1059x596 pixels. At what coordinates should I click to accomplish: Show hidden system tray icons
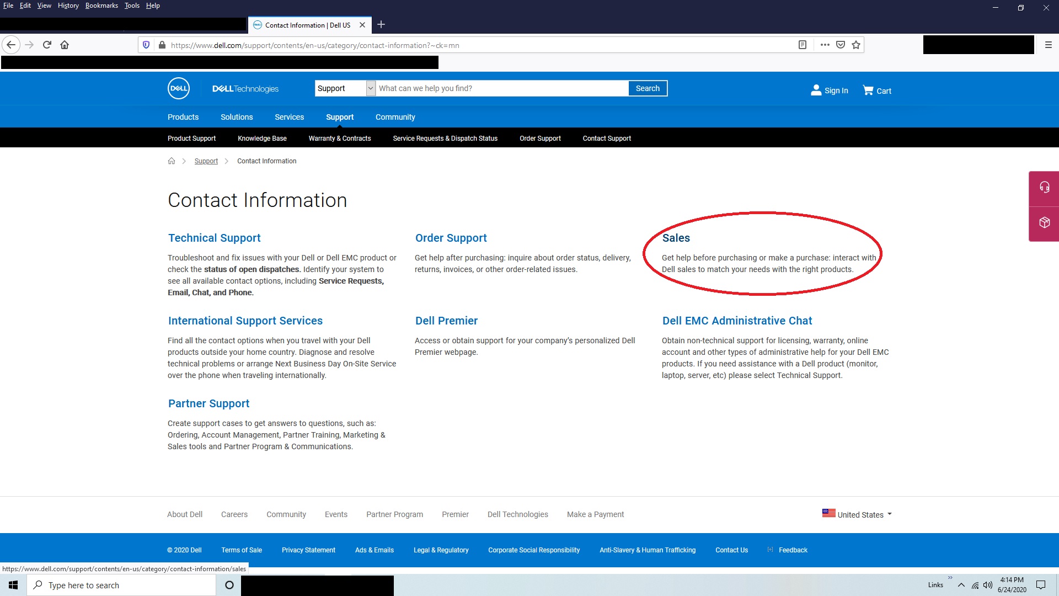click(961, 585)
